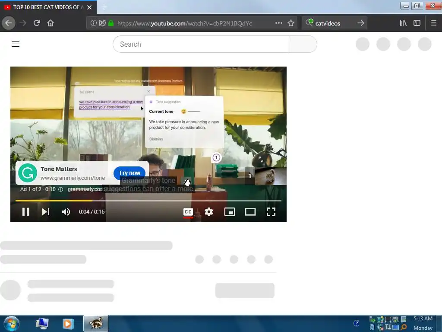Switch the player to full screen
The width and height of the screenshot is (442, 332).
click(x=271, y=212)
